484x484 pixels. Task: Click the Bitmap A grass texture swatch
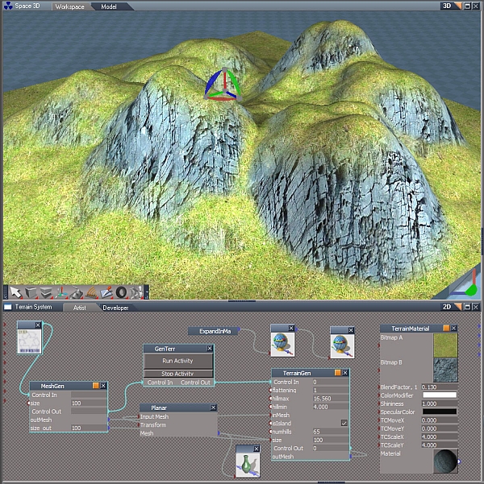click(x=445, y=345)
